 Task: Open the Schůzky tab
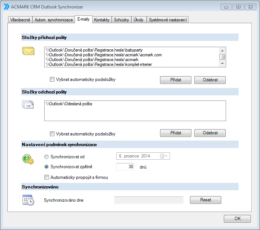coord(121,20)
